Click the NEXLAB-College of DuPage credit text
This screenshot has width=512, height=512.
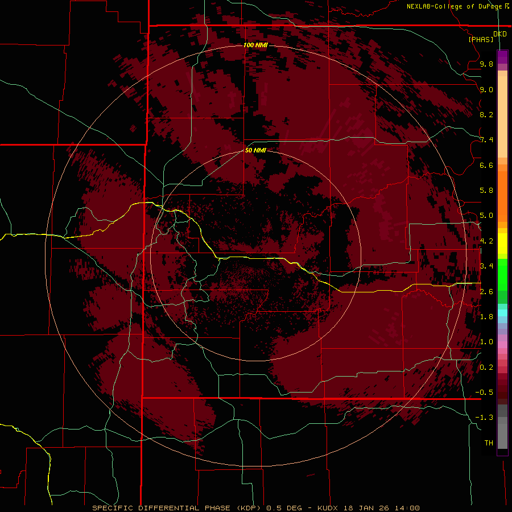(x=454, y=6)
